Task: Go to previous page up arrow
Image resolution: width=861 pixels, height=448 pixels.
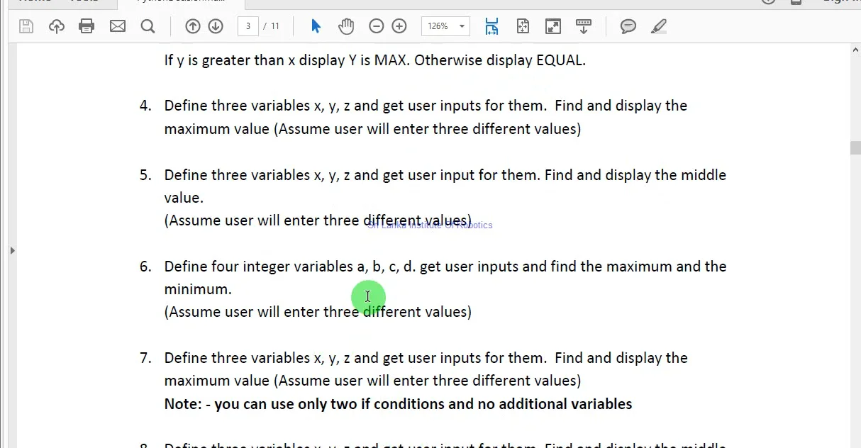Action: pos(192,26)
